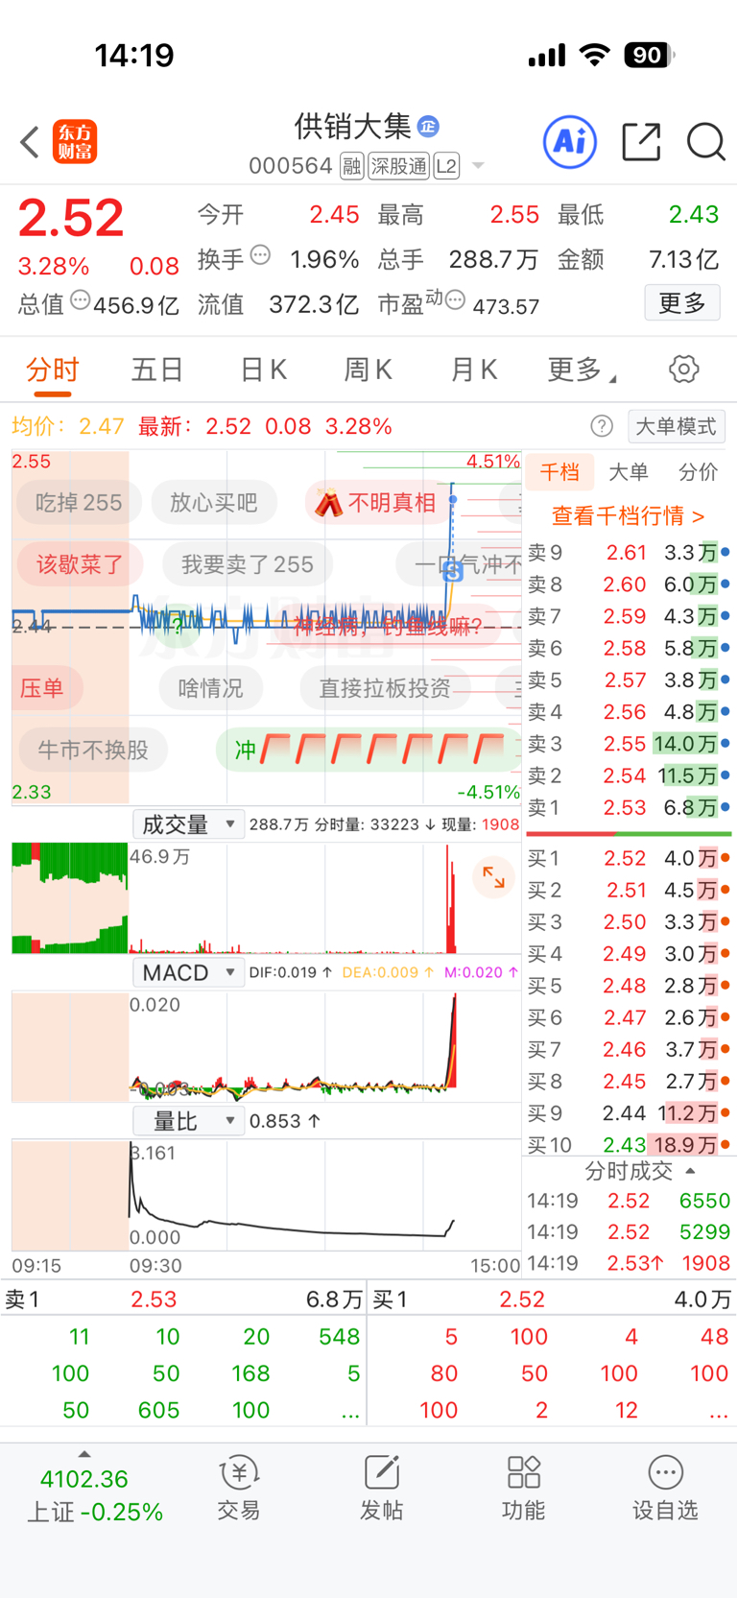Tap the 深股通 badge
Viewport: 738px width, 1598px height.
tap(398, 166)
